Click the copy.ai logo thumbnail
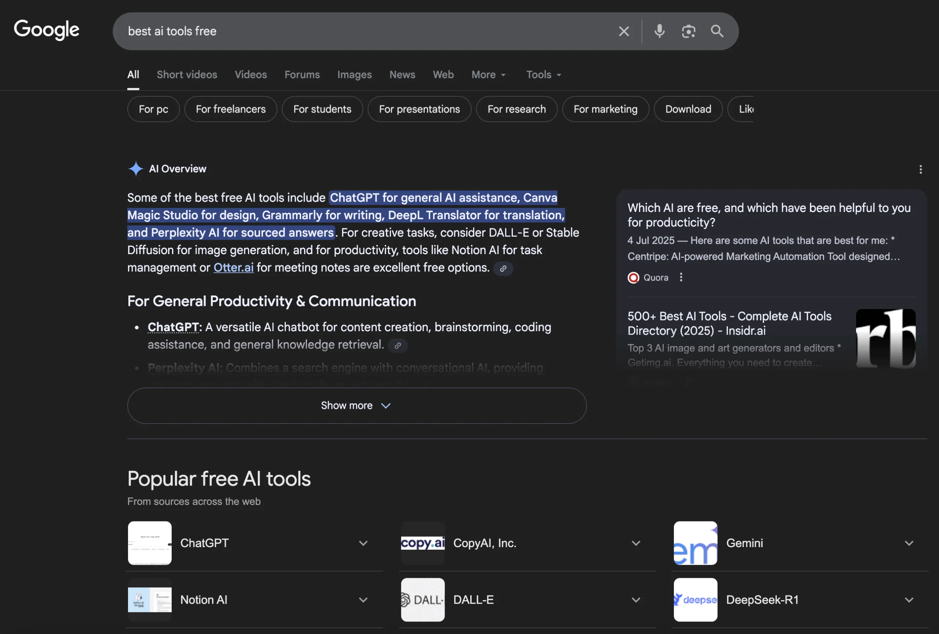Viewport: 939px width, 634px height. (x=423, y=543)
